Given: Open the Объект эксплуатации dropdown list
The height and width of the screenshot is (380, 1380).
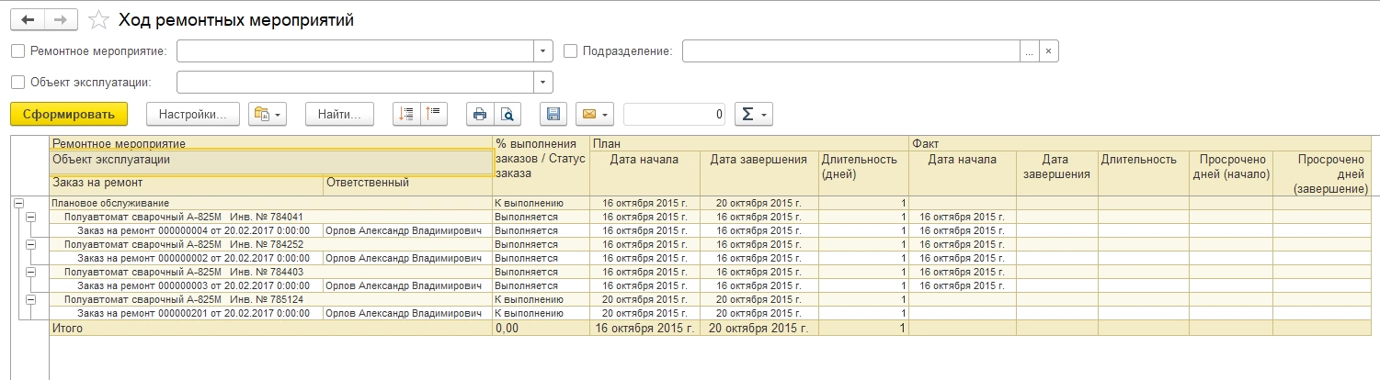Looking at the screenshot, I should (543, 82).
